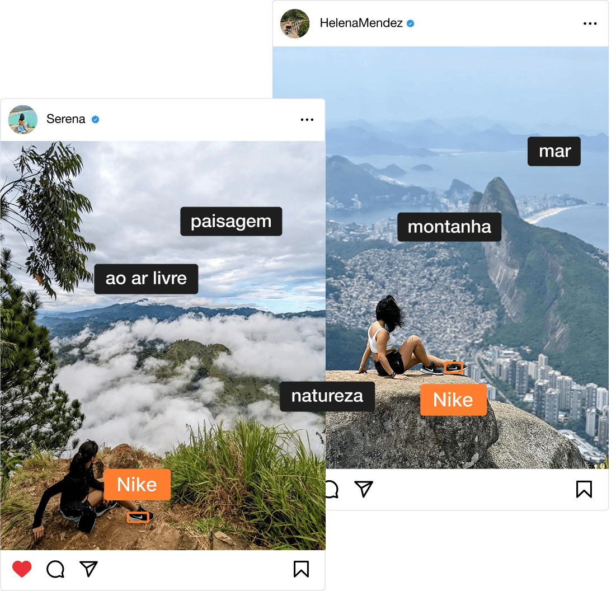
Task: Click the highlighted Nike shoe box in Helena's photo
Action: pyautogui.click(x=453, y=368)
